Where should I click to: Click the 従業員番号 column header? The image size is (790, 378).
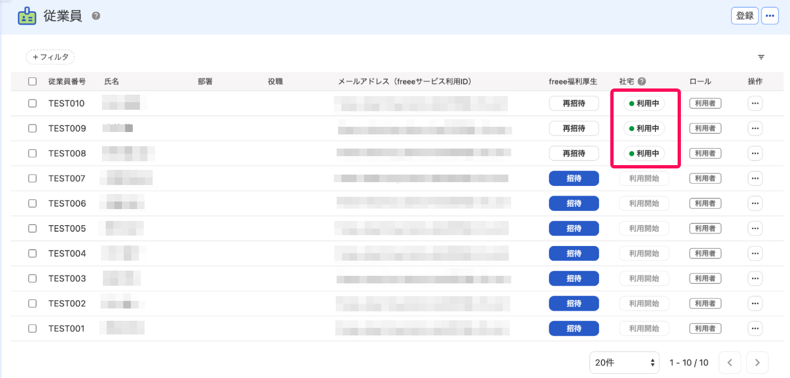click(x=67, y=81)
